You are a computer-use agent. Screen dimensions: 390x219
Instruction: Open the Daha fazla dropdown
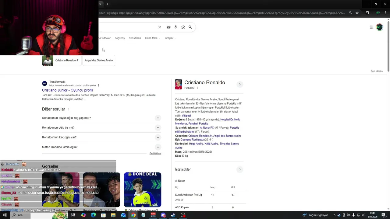pyautogui.click(x=152, y=38)
